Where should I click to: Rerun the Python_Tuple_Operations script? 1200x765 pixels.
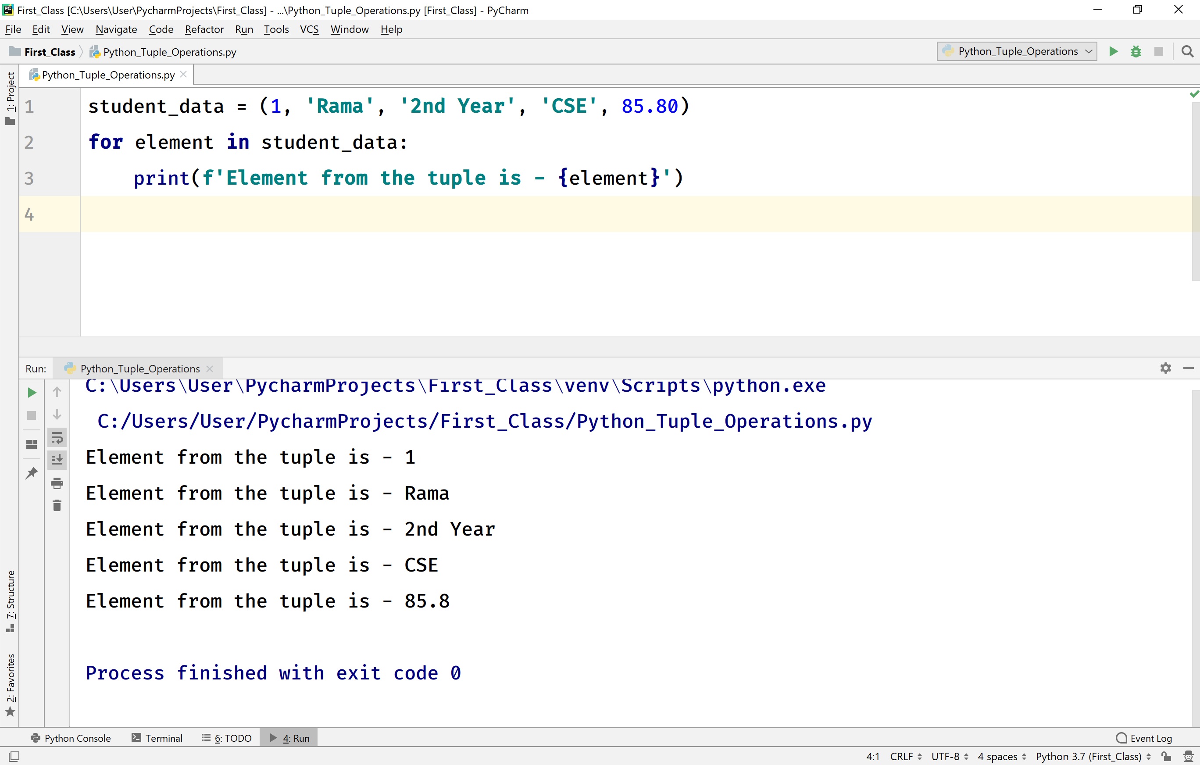[x=32, y=392]
